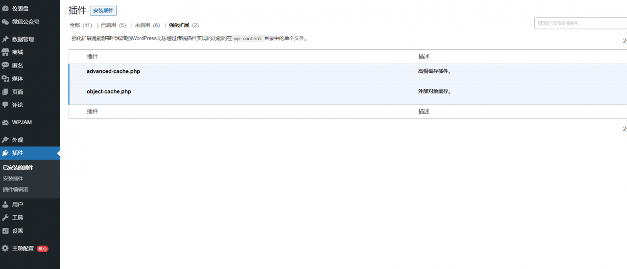627x269 pixels.
Task: Select the pages icon beside 页面
Action: click(x=5, y=92)
